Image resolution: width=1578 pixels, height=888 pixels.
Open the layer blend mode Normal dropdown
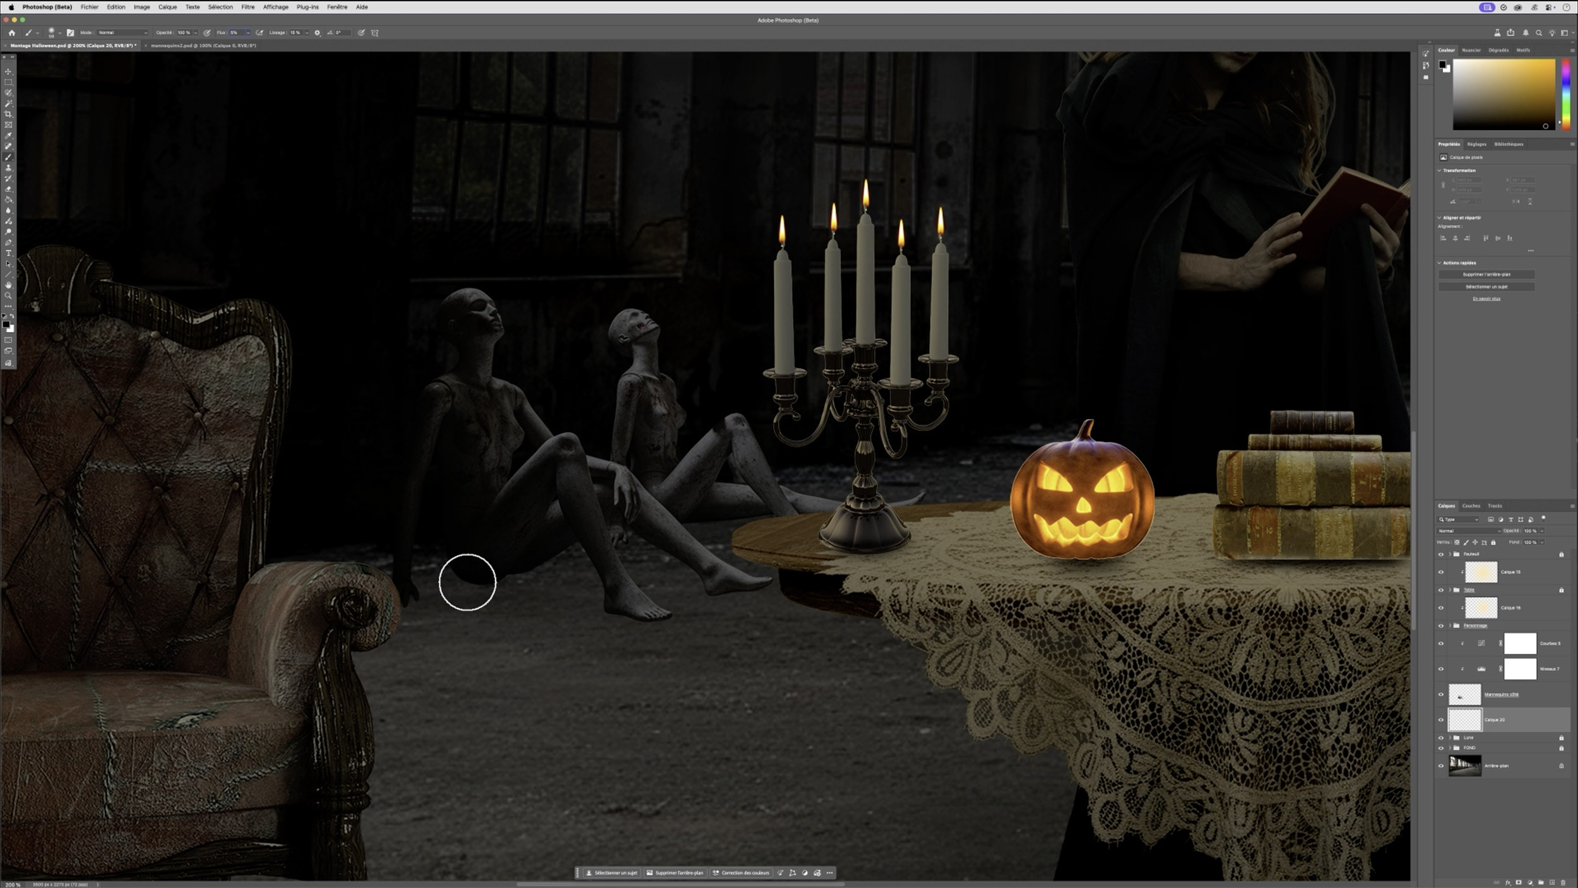point(1468,531)
